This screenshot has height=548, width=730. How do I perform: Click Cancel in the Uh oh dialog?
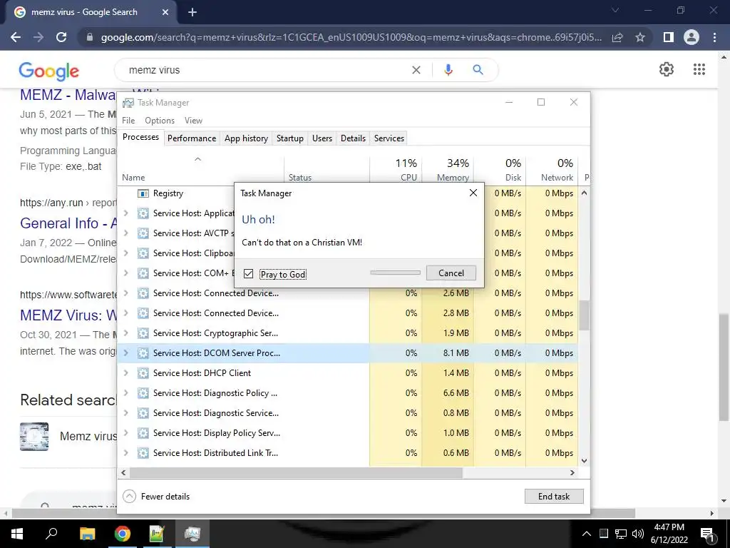[x=451, y=273]
